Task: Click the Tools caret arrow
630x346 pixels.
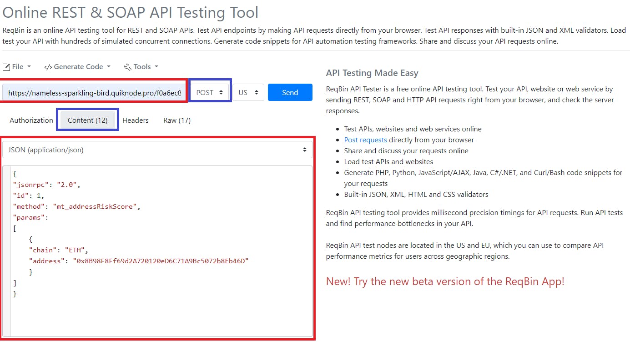Action: click(156, 67)
